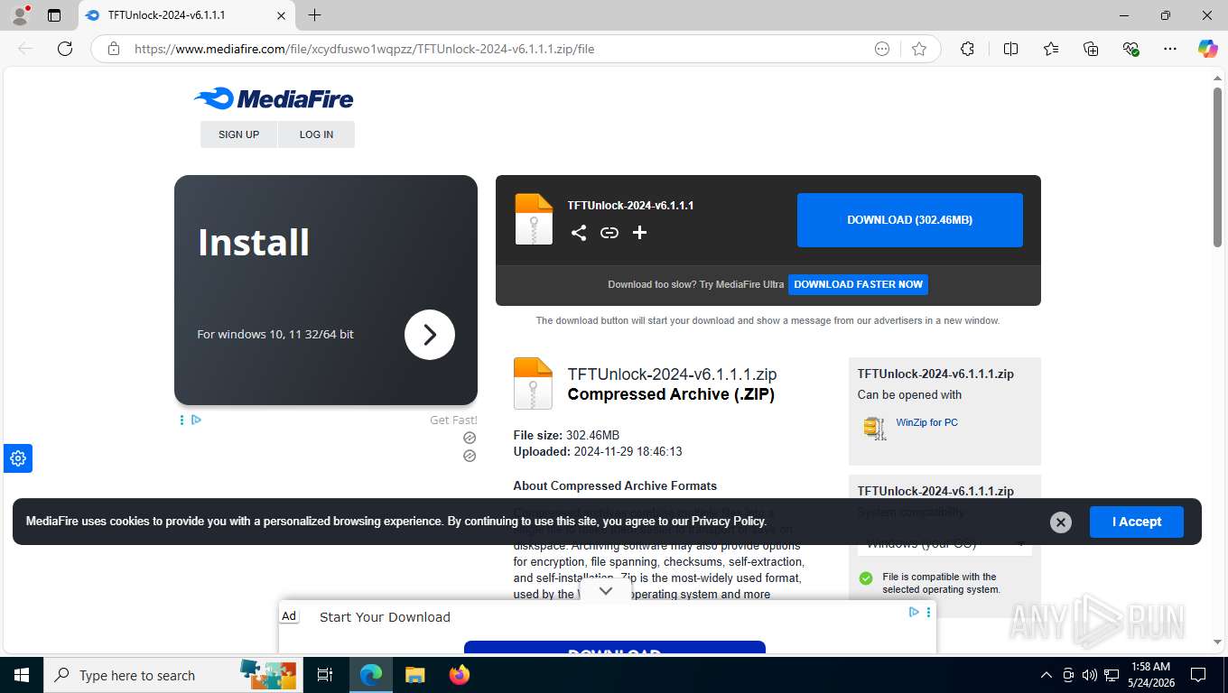
Task: Open a new browser tab
Action: pos(314,15)
